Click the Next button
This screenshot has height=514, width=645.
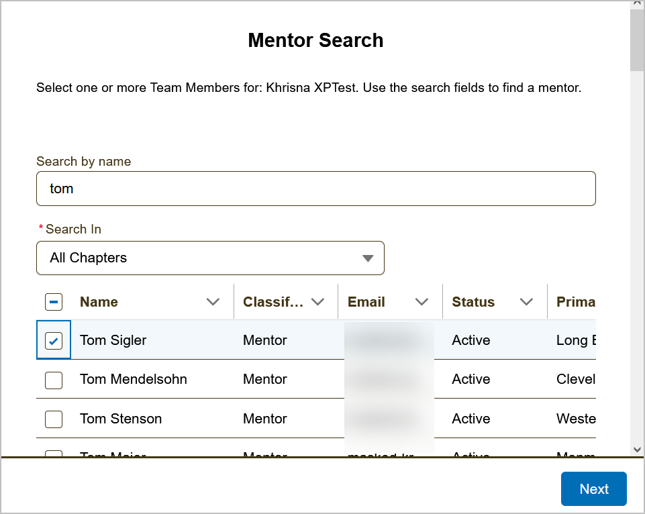[593, 489]
